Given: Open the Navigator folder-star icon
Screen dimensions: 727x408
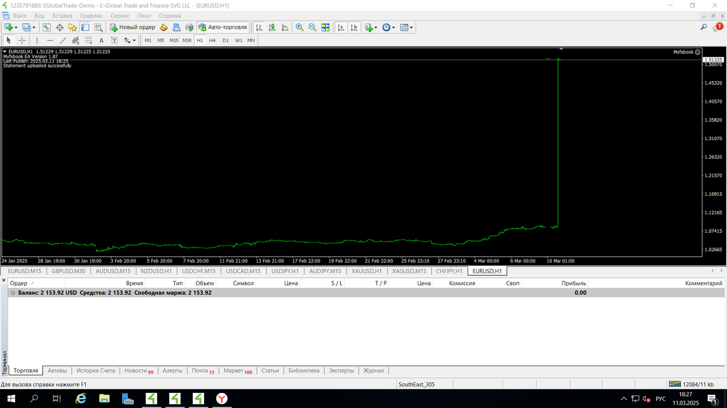Looking at the screenshot, I should pos(72,27).
